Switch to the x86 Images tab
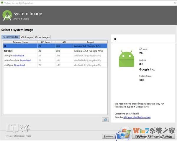 click(x=27, y=37)
